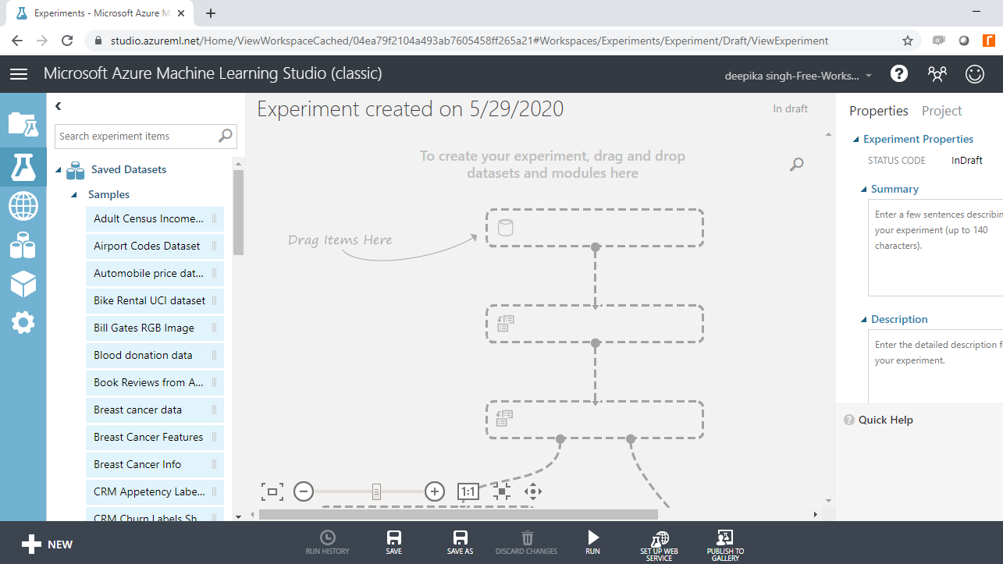
Task: Click the Run History button
Action: 328,543
